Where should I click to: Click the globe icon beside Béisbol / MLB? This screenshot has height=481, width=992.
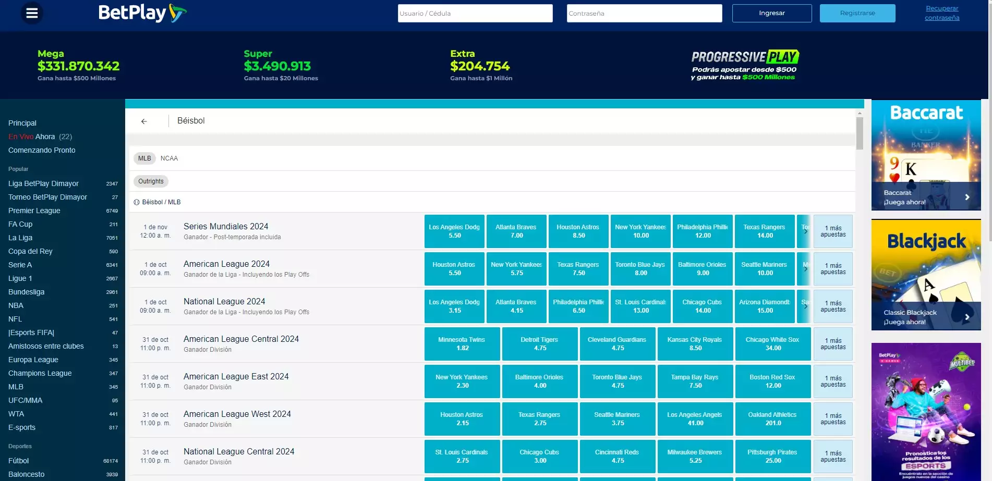[137, 202]
